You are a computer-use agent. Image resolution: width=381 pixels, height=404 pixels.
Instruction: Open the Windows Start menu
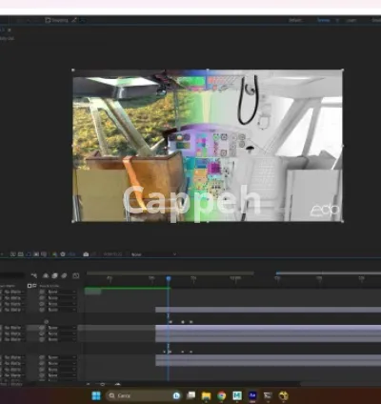96,395
